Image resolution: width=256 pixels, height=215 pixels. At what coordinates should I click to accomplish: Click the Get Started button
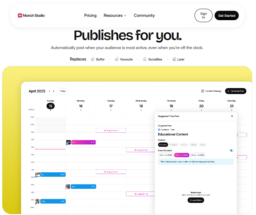[x=227, y=15]
